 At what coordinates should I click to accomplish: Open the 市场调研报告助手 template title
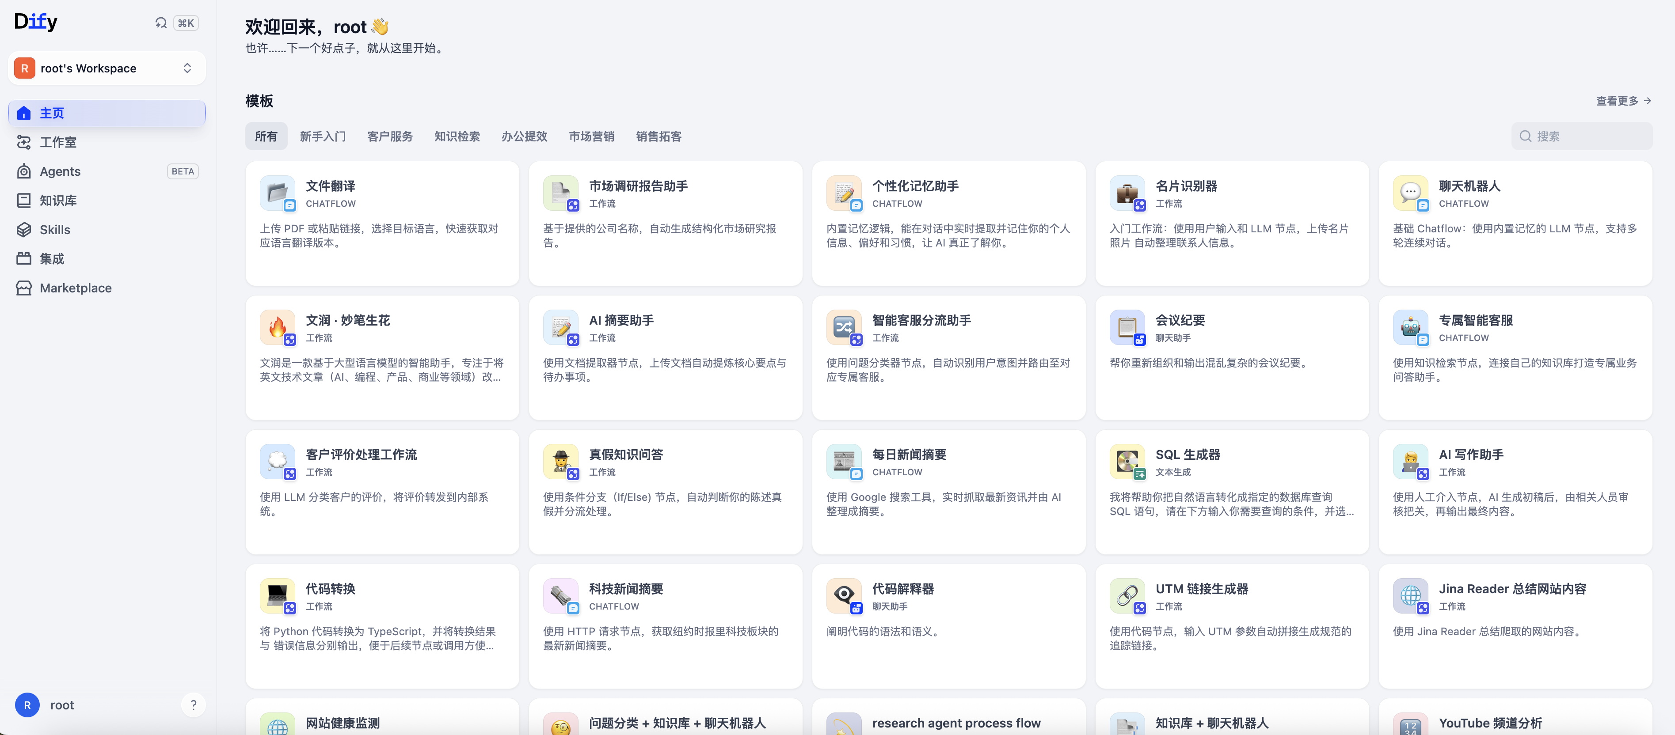(638, 186)
